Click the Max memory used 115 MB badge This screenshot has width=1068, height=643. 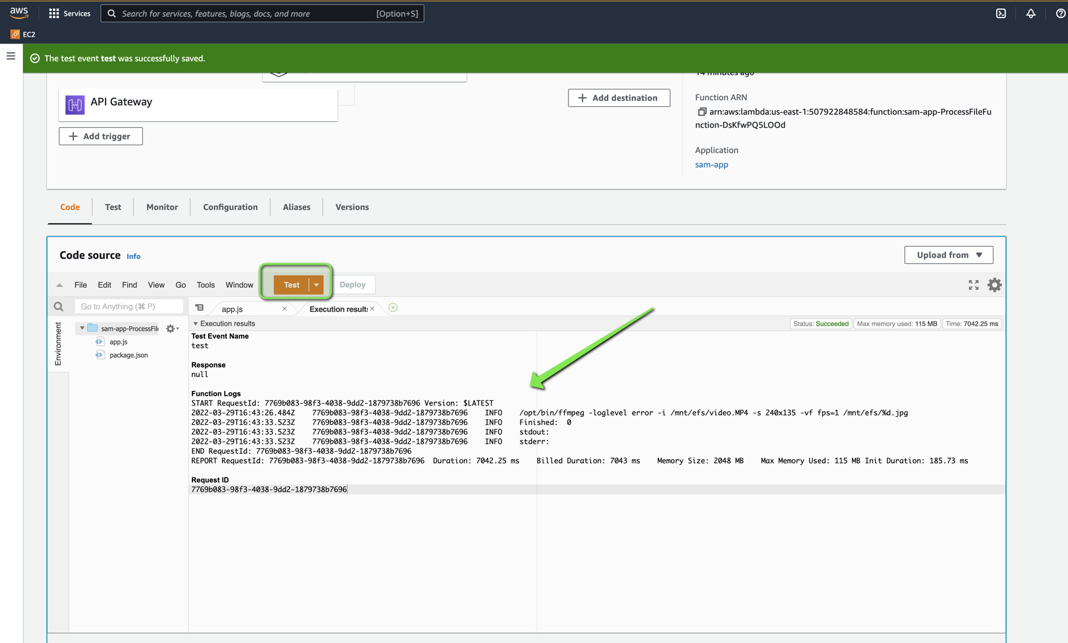pyautogui.click(x=896, y=324)
